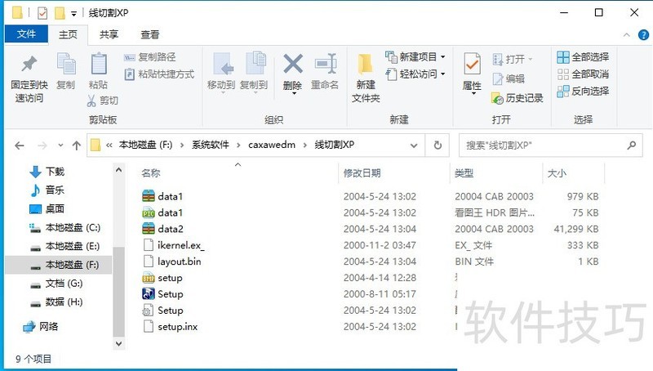
Task: Switch to the Share tab
Action: pyautogui.click(x=109, y=34)
